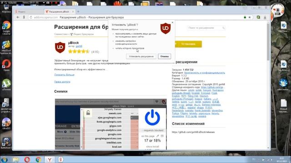
Task: Close the install dialog with X
Action: point(172,22)
